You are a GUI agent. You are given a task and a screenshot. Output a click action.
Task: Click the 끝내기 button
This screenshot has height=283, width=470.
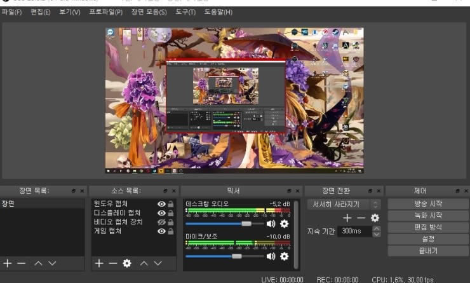(x=428, y=251)
